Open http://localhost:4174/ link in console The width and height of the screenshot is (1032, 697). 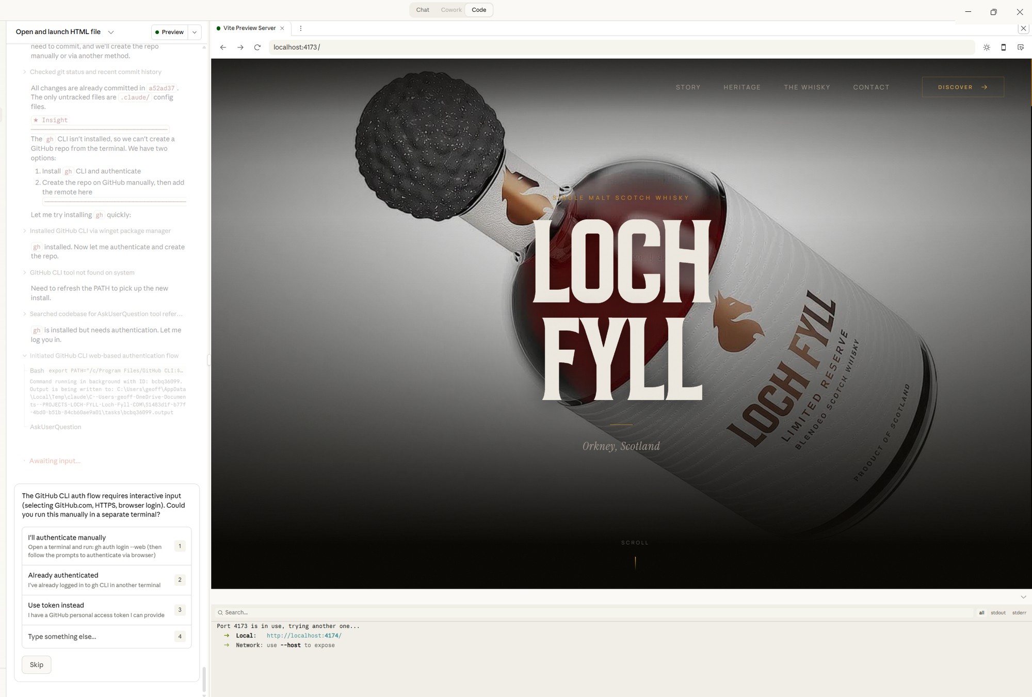[x=304, y=636]
